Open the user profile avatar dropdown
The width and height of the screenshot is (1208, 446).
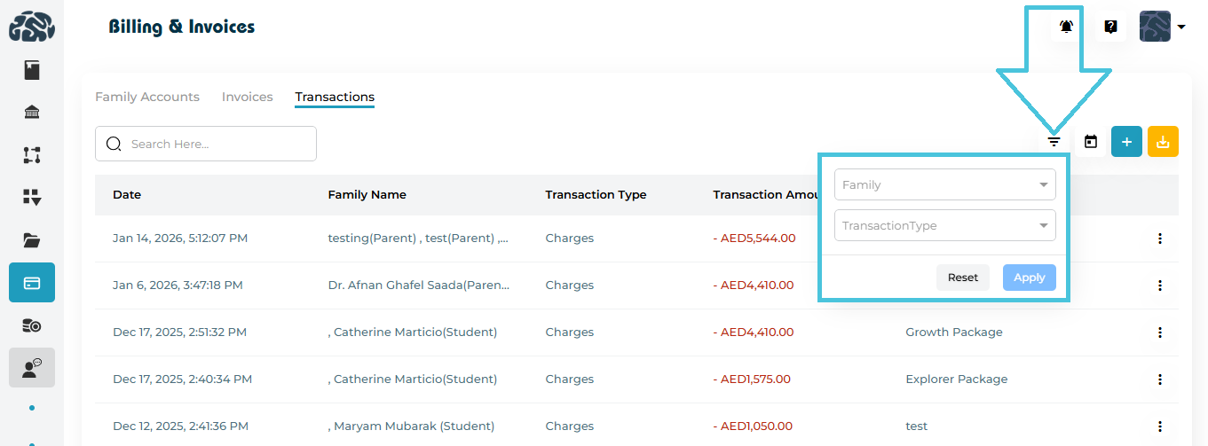[1162, 27]
